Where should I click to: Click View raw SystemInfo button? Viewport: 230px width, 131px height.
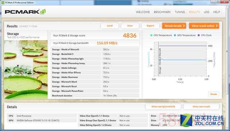[x=163, y=107]
